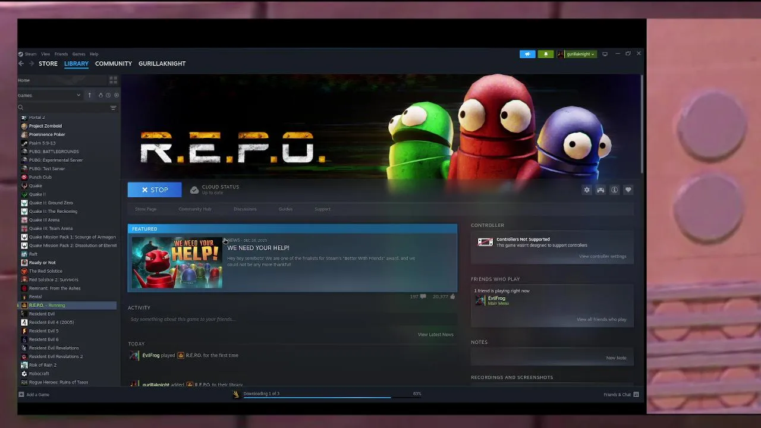This screenshot has width=761, height=428.
Task: Open the blue announcements megaphone button
Action: pyautogui.click(x=527, y=54)
